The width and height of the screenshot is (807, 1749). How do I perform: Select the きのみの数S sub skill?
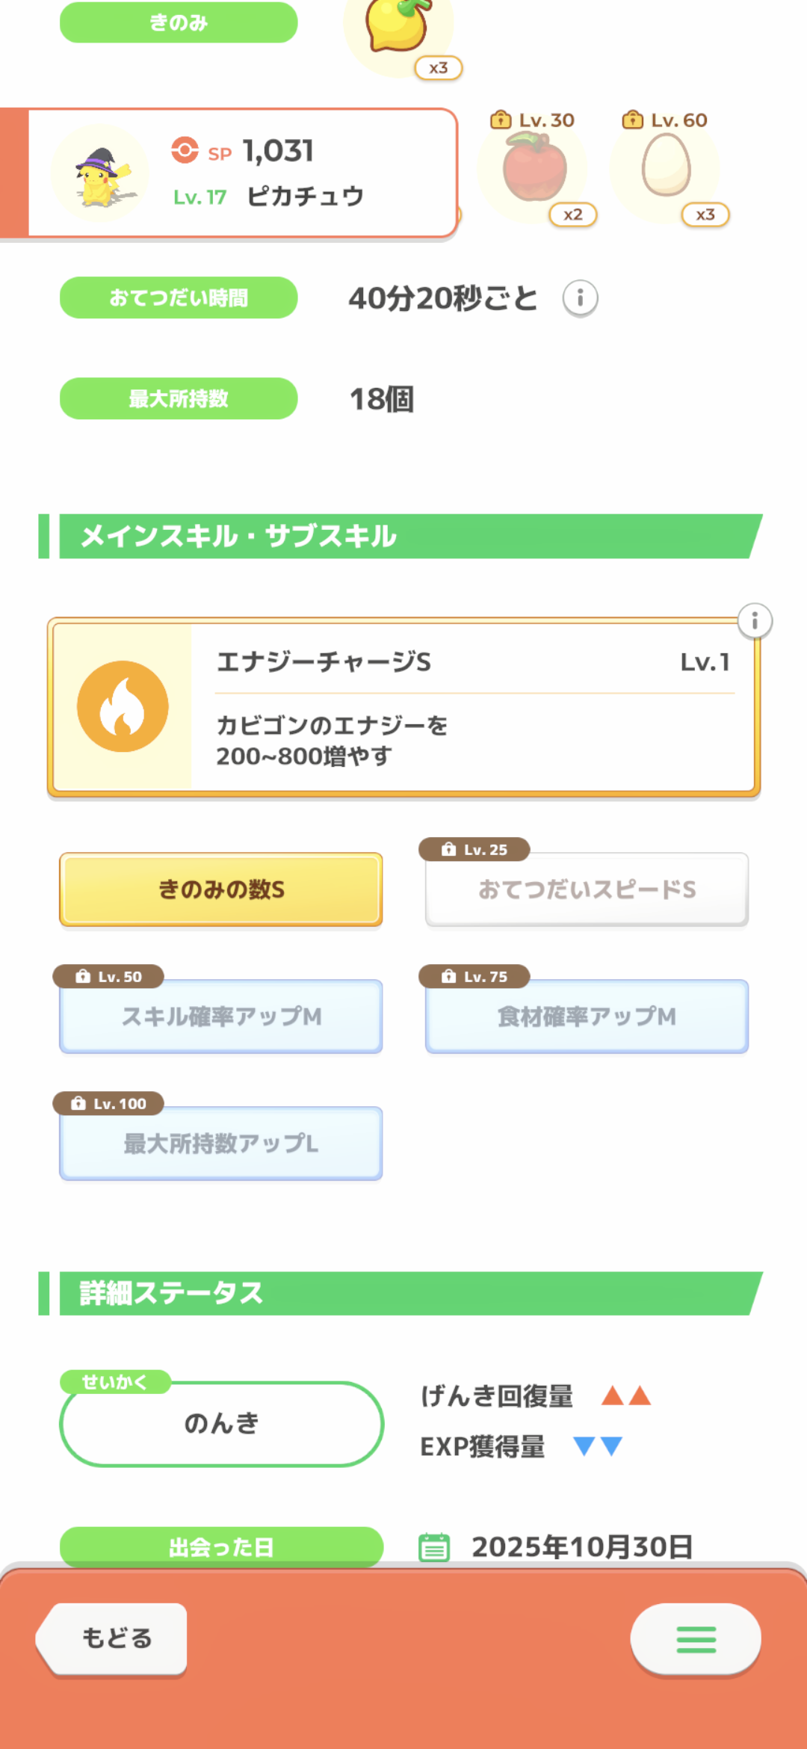(x=221, y=889)
